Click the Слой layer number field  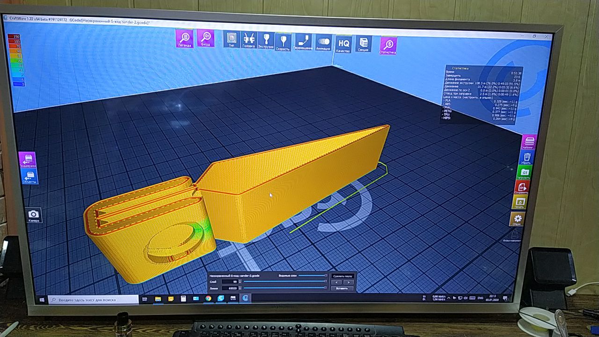click(229, 282)
